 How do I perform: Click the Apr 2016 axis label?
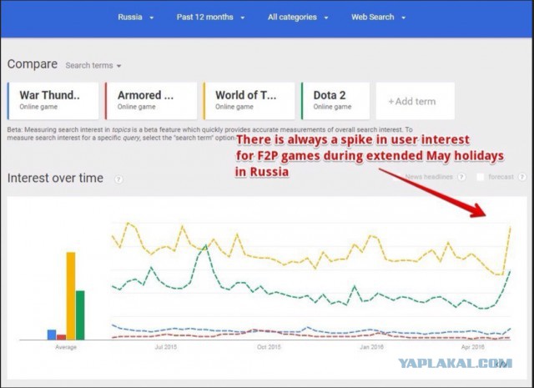[473, 347]
